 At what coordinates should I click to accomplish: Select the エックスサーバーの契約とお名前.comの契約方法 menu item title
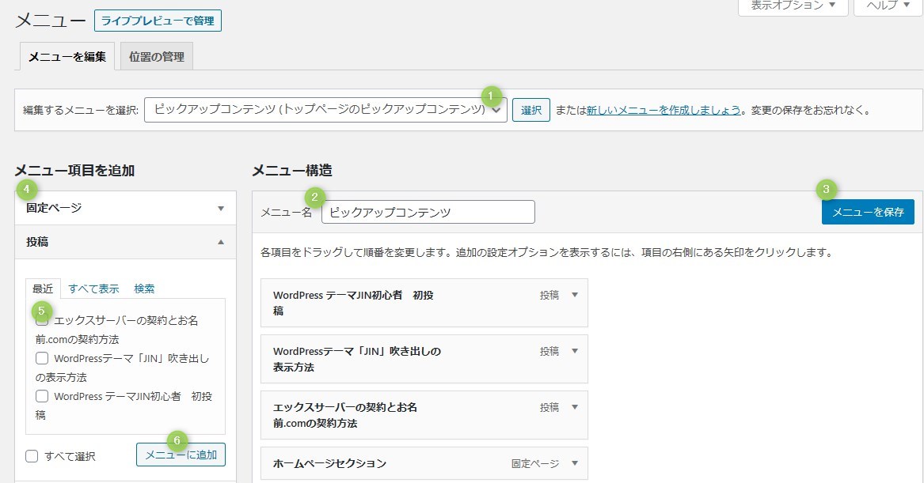tap(345, 415)
